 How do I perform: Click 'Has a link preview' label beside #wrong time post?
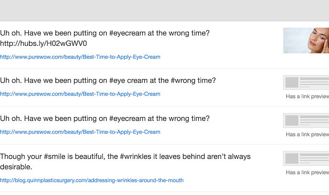[x=307, y=96]
